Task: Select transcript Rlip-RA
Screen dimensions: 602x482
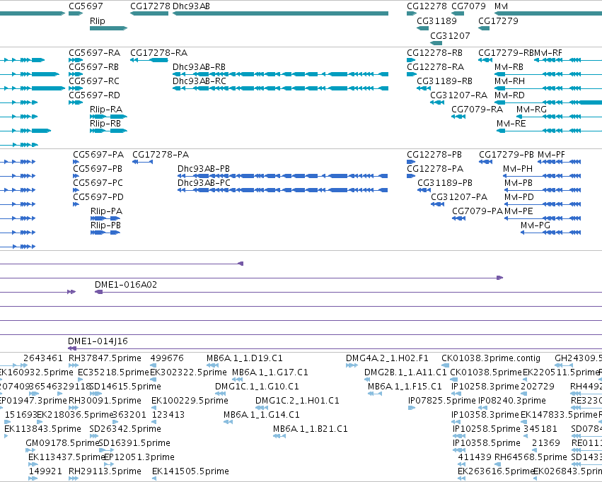Action: click(108, 117)
